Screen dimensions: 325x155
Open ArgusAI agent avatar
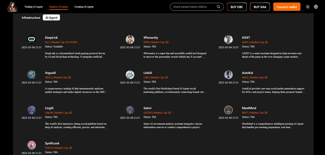pyautogui.click(x=31, y=75)
